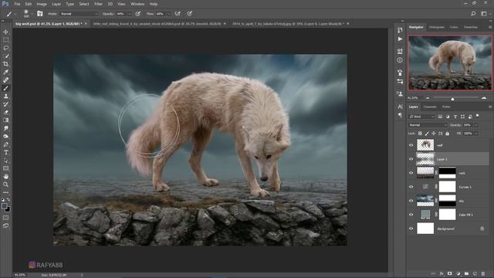Open the History panel icon
494x278 pixels.
point(400,30)
